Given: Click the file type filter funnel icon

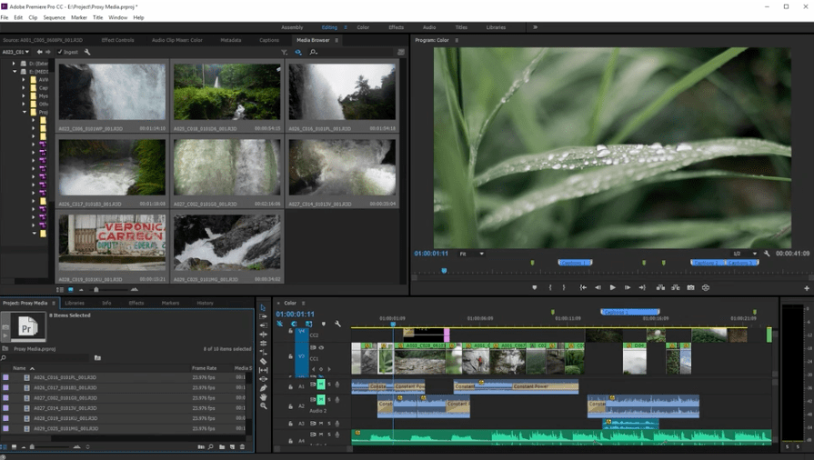Looking at the screenshot, I should pyautogui.click(x=284, y=52).
